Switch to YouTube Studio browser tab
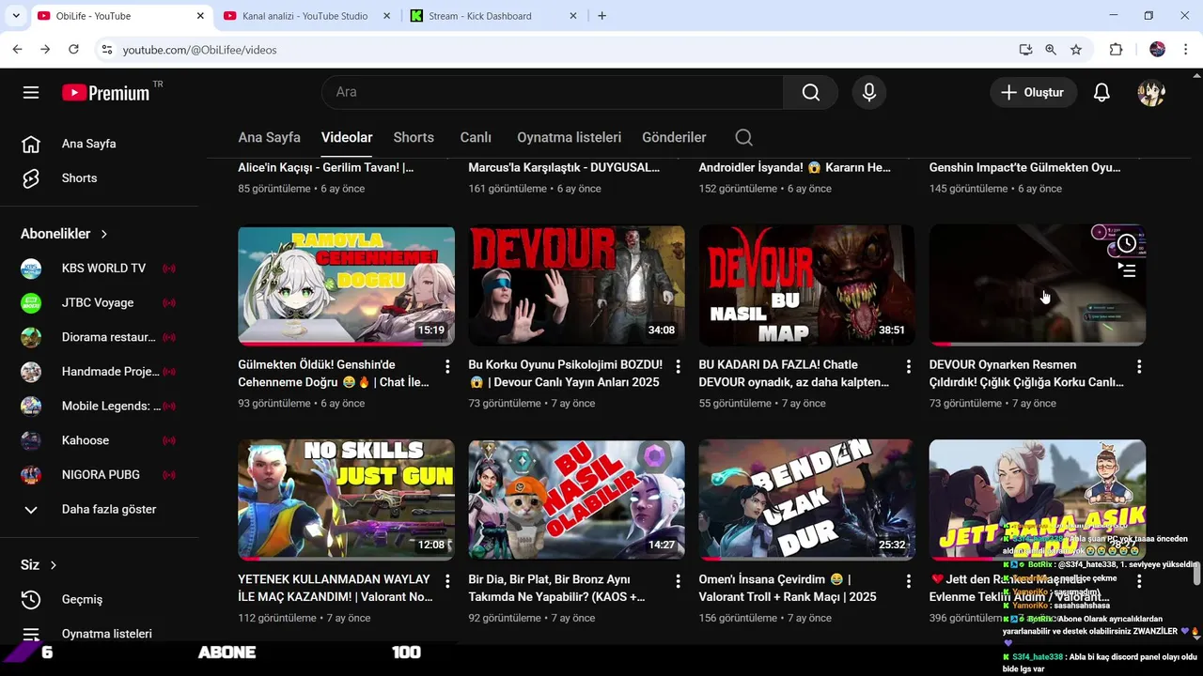1203x676 pixels. (305, 16)
